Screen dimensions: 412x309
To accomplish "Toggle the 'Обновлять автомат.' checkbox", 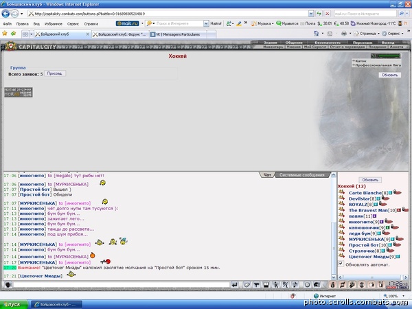I will click(x=341, y=264).
